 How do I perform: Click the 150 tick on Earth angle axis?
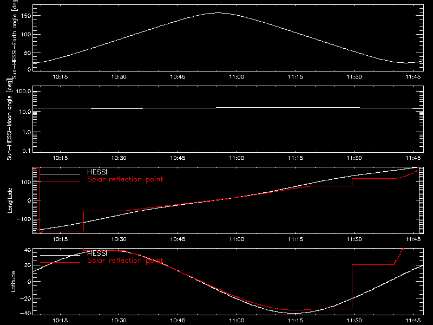coord(25,16)
